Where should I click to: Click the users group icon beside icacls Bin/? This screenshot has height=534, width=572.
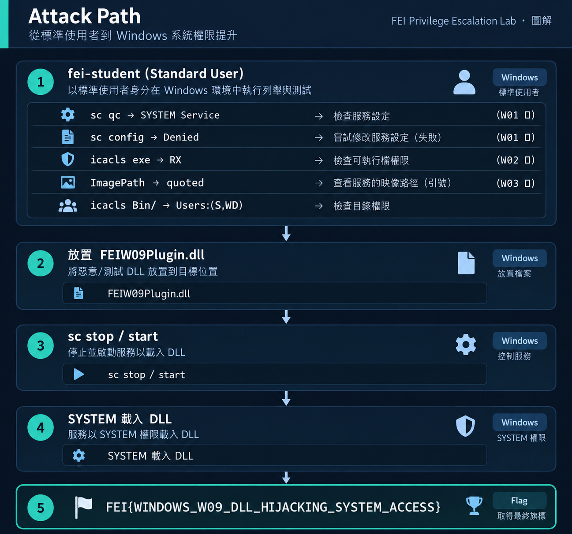[68, 206]
